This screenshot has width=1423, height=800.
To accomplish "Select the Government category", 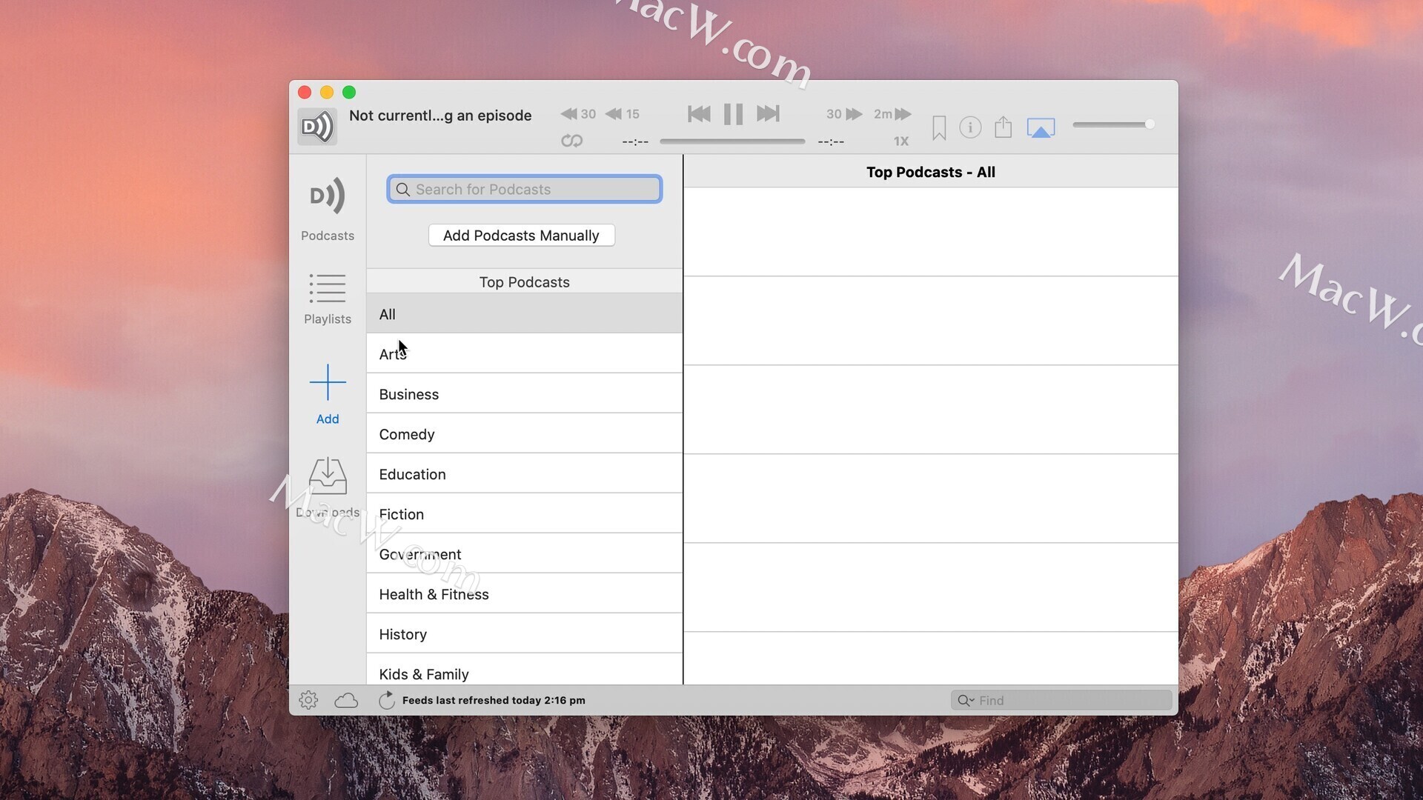I will (525, 554).
